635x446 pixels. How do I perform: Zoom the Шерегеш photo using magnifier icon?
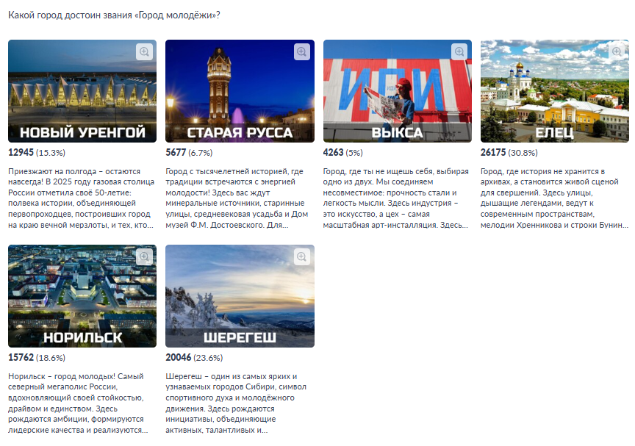click(x=302, y=257)
